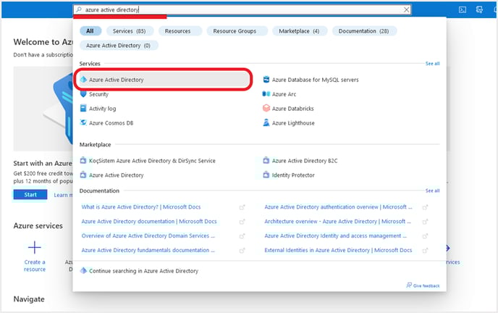Select the Services (85) filter
498x313 pixels.
pyautogui.click(x=130, y=31)
